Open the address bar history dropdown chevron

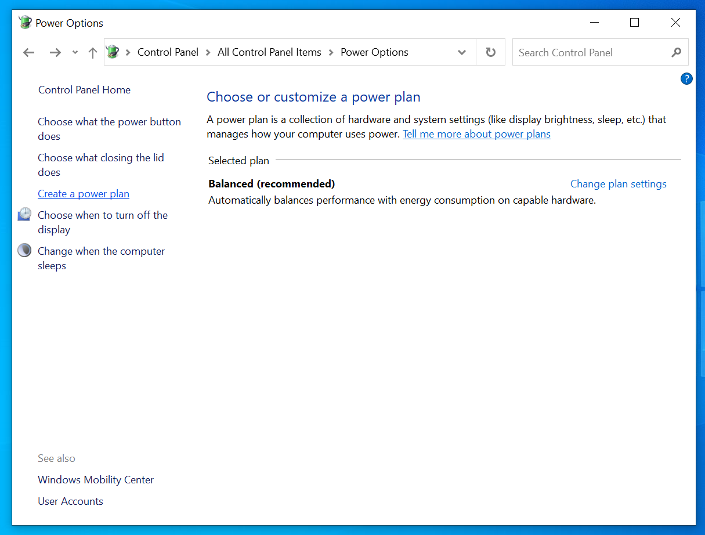pos(462,52)
